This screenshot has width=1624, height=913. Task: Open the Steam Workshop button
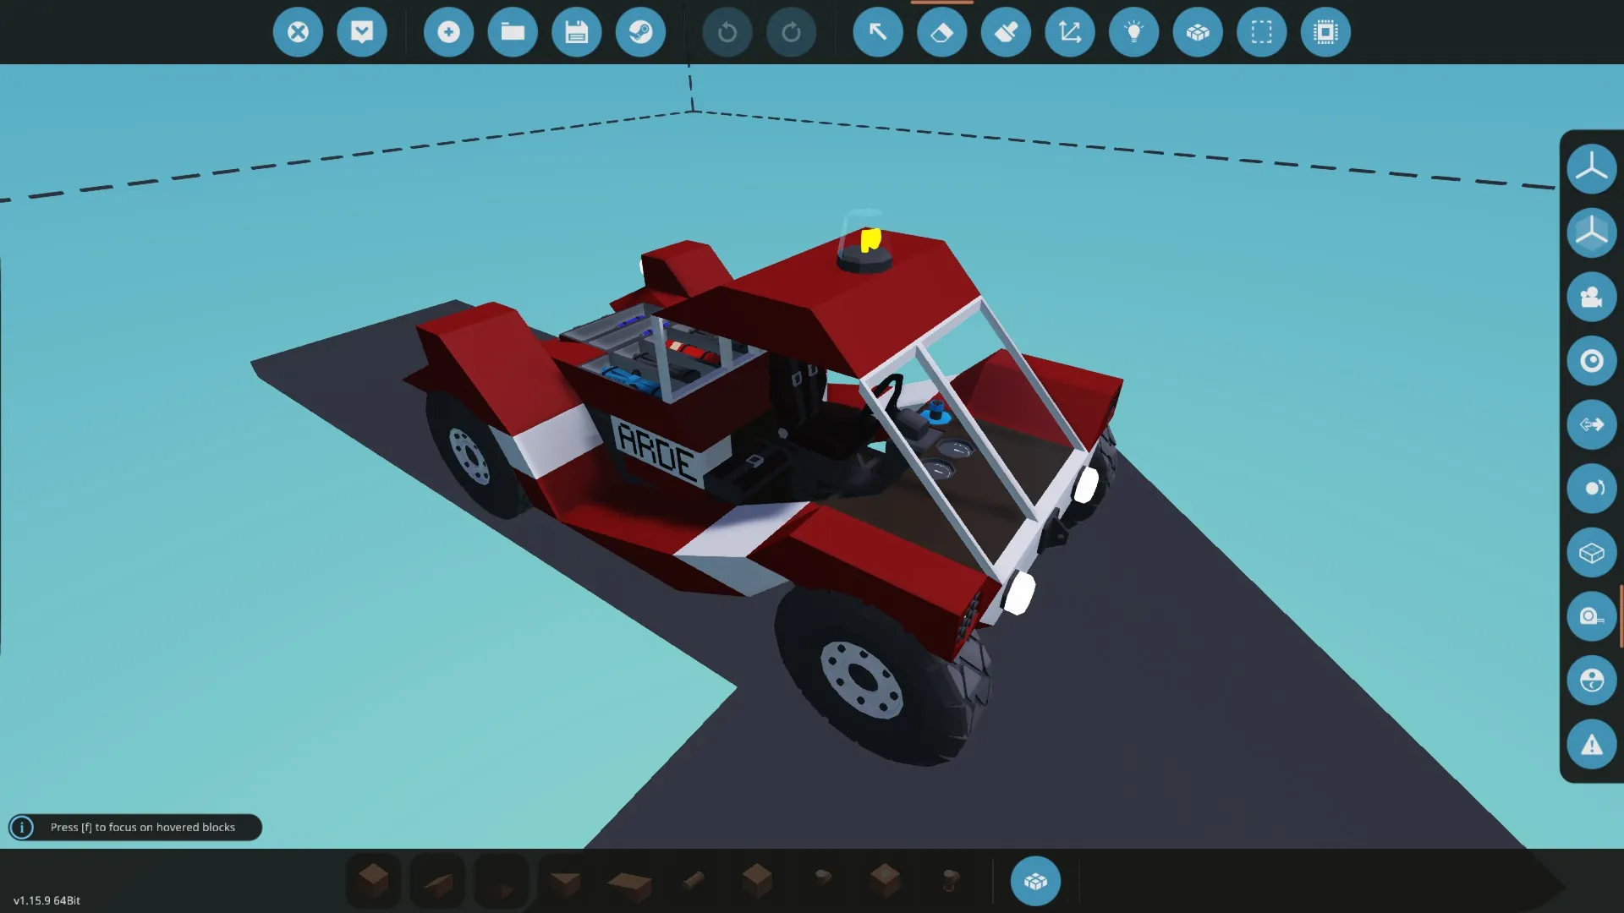coord(640,32)
